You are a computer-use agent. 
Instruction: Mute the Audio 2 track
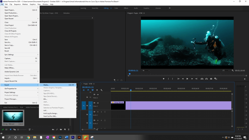[98, 120]
